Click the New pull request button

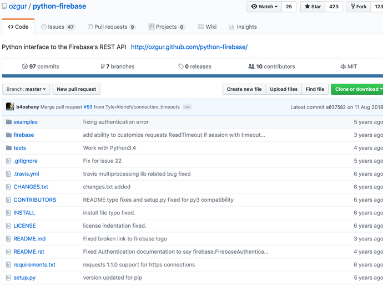[77, 89]
